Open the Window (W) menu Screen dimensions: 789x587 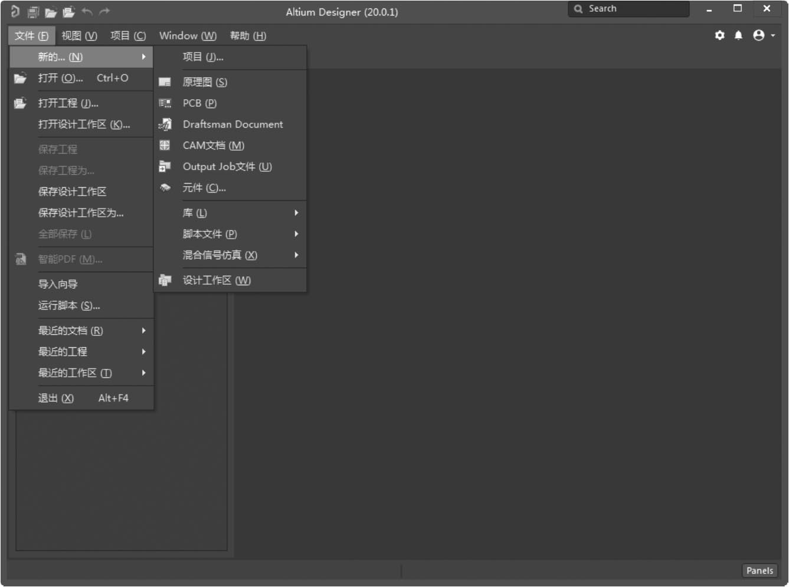click(188, 36)
